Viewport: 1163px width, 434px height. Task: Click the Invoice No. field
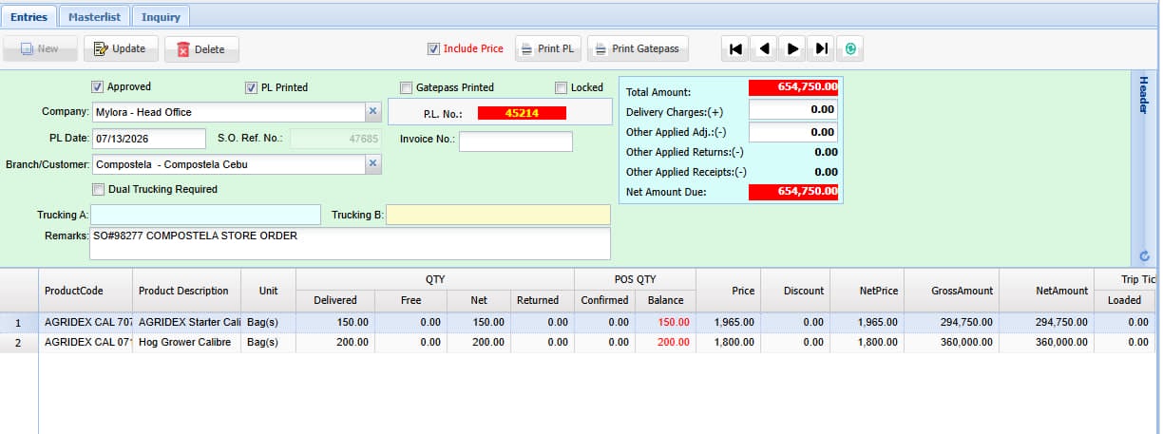pos(516,141)
